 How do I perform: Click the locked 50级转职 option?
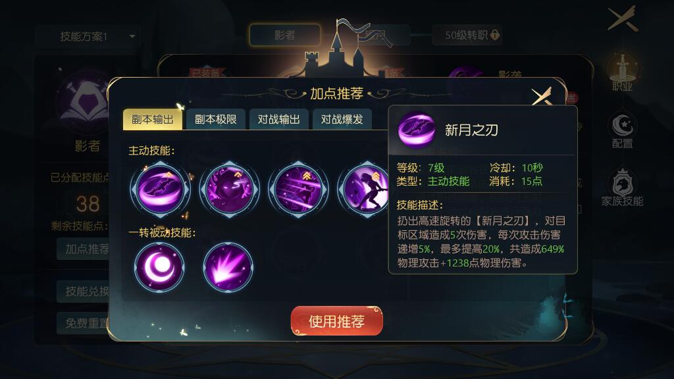click(x=467, y=36)
